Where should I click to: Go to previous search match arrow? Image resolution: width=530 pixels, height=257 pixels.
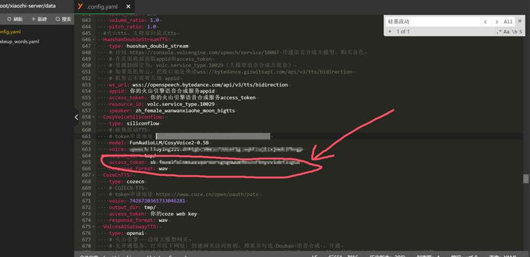coord(485,22)
